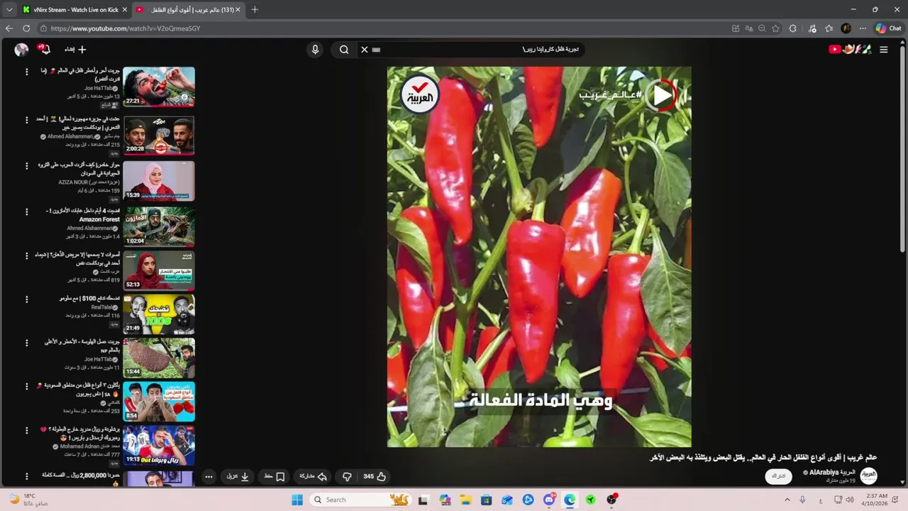Add this page to favorites star

[x=775, y=28]
